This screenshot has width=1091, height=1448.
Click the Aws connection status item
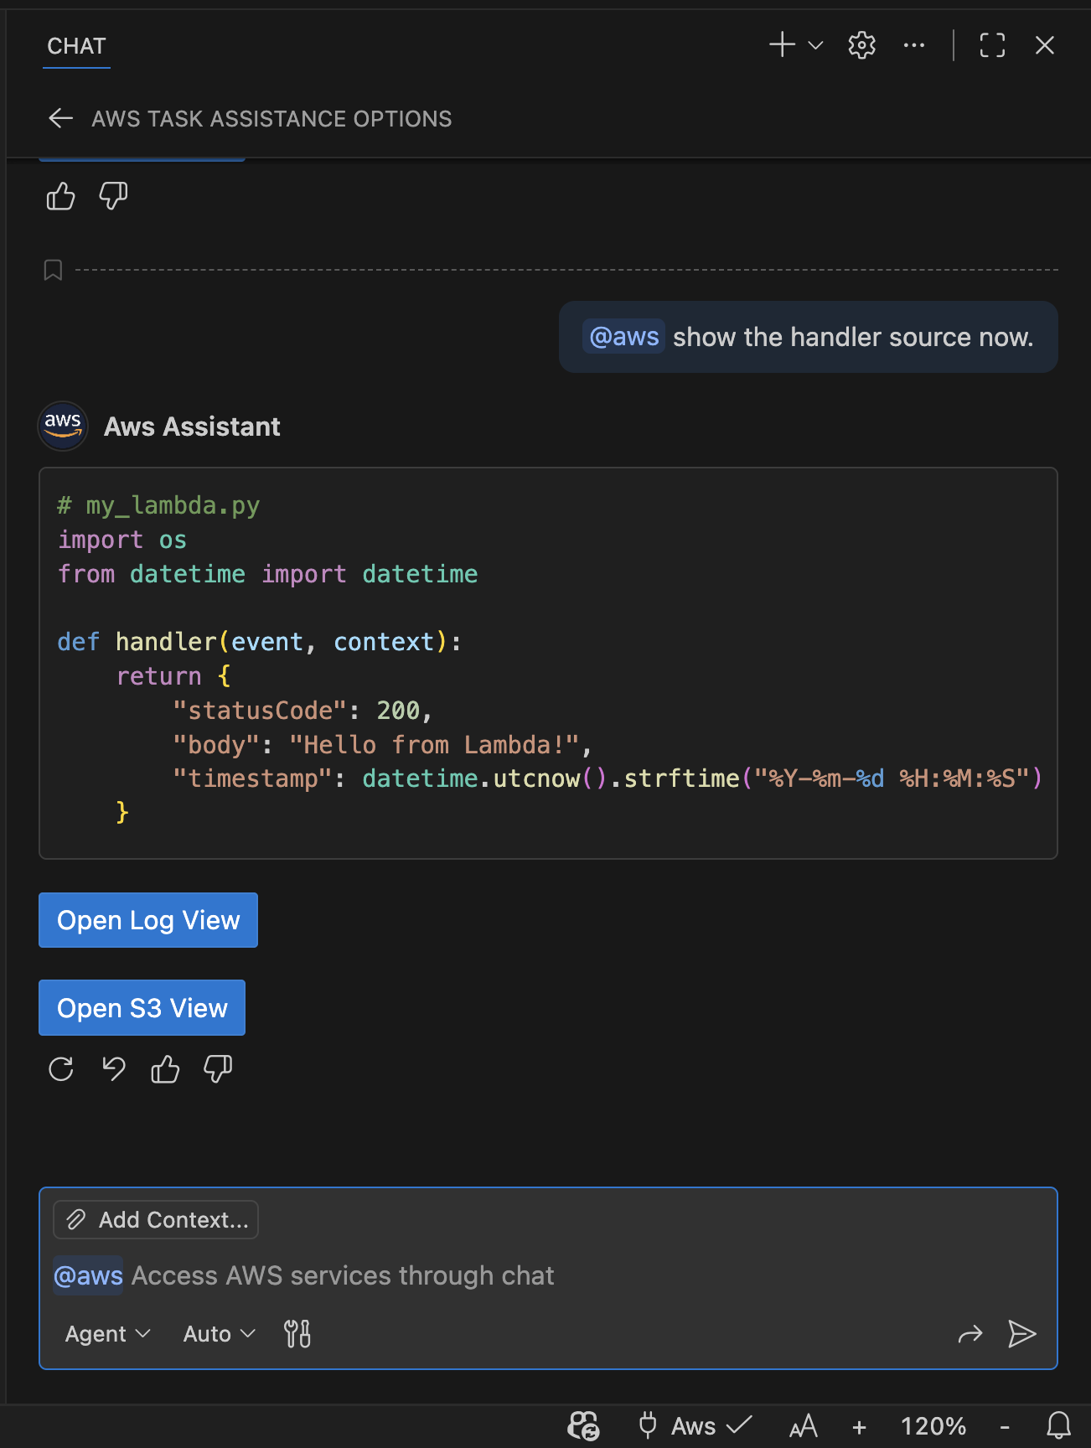[695, 1425]
